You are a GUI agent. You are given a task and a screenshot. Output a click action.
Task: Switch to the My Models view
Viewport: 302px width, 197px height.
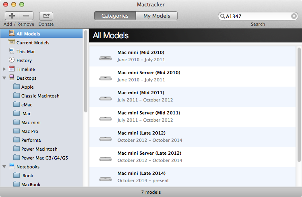[x=157, y=16]
